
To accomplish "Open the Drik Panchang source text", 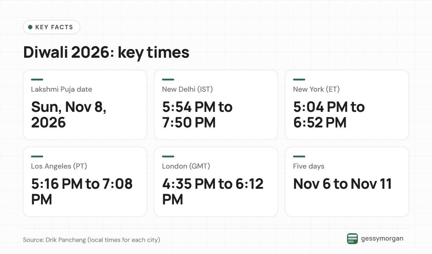I will pos(91,240).
